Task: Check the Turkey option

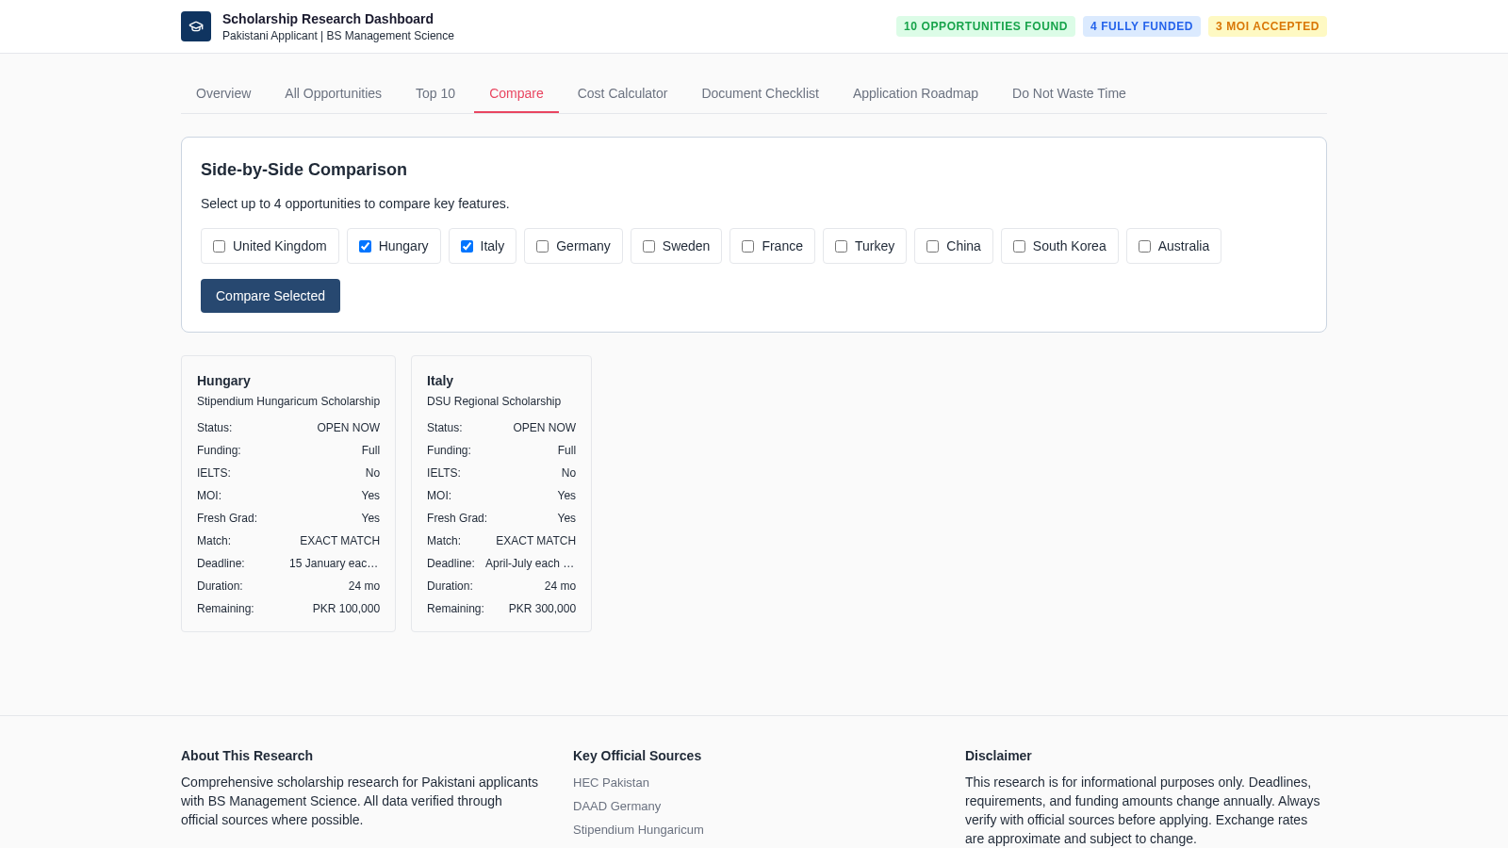Action: click(841, 246)
